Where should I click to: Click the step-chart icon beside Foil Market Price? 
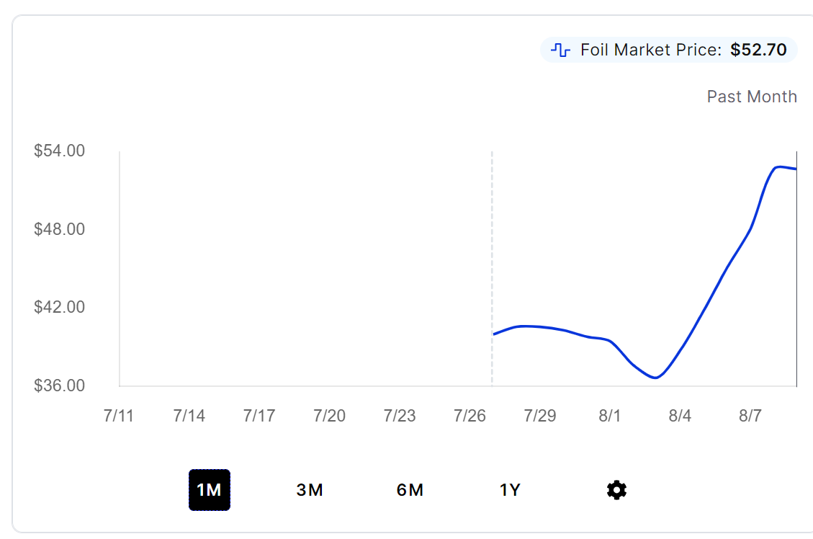point(560,50)
